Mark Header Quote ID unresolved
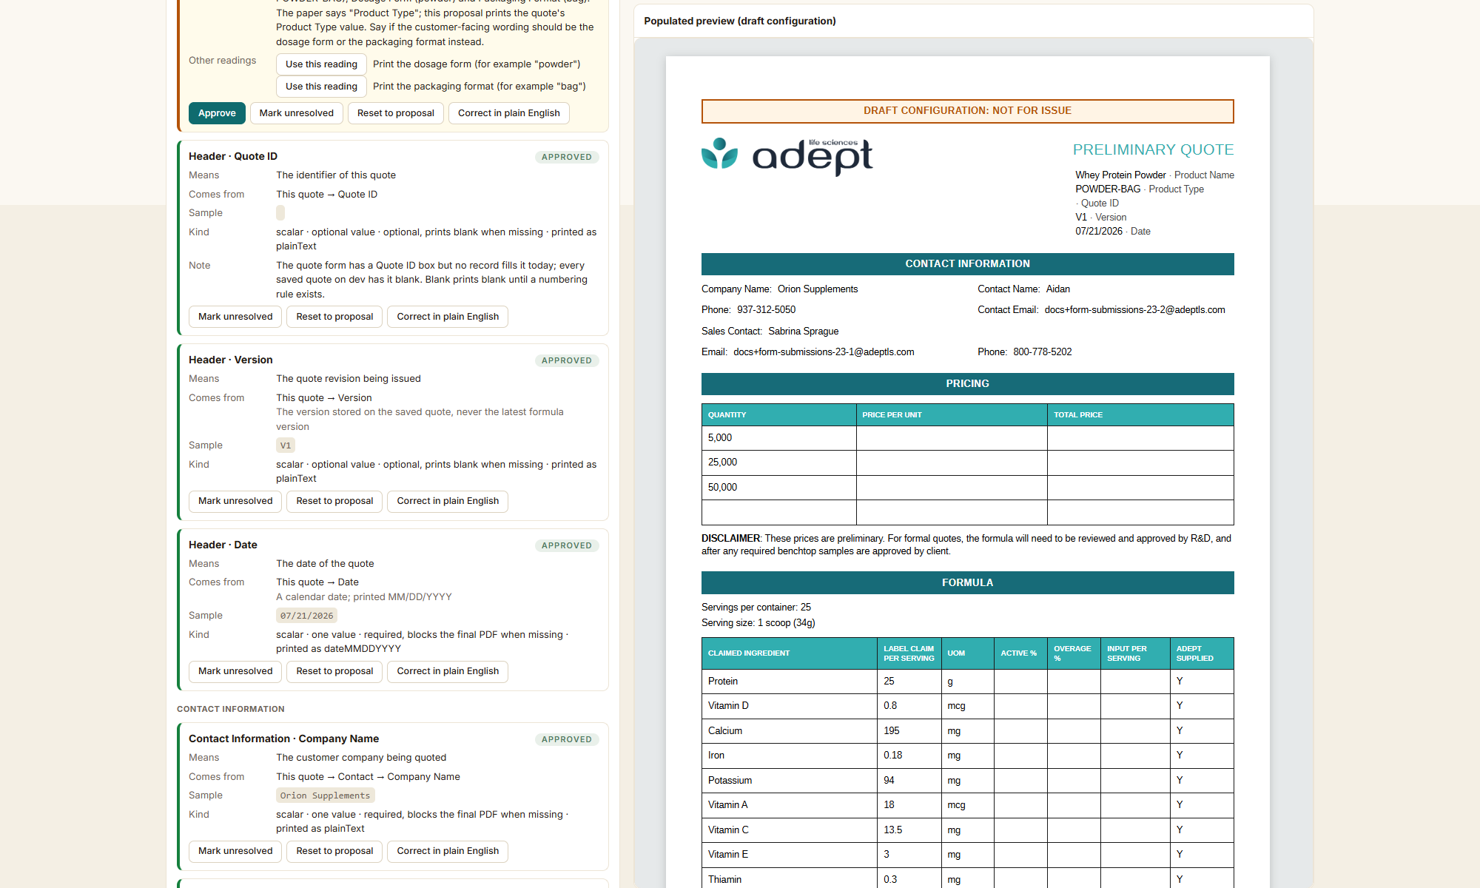Viewport: 1480px width, 888px height. 235,317
